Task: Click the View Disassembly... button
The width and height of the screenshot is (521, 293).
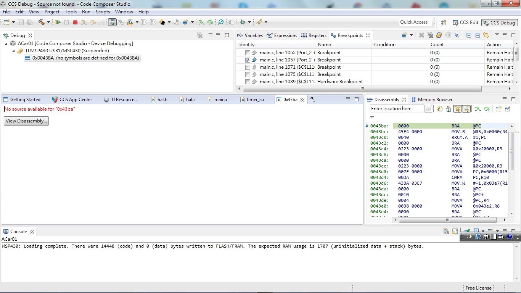Action: [26, 121]
